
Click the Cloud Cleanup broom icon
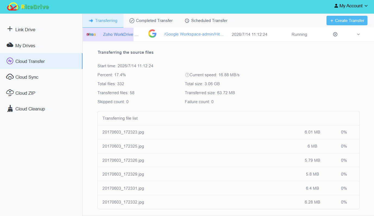click(x=10, y=109)
